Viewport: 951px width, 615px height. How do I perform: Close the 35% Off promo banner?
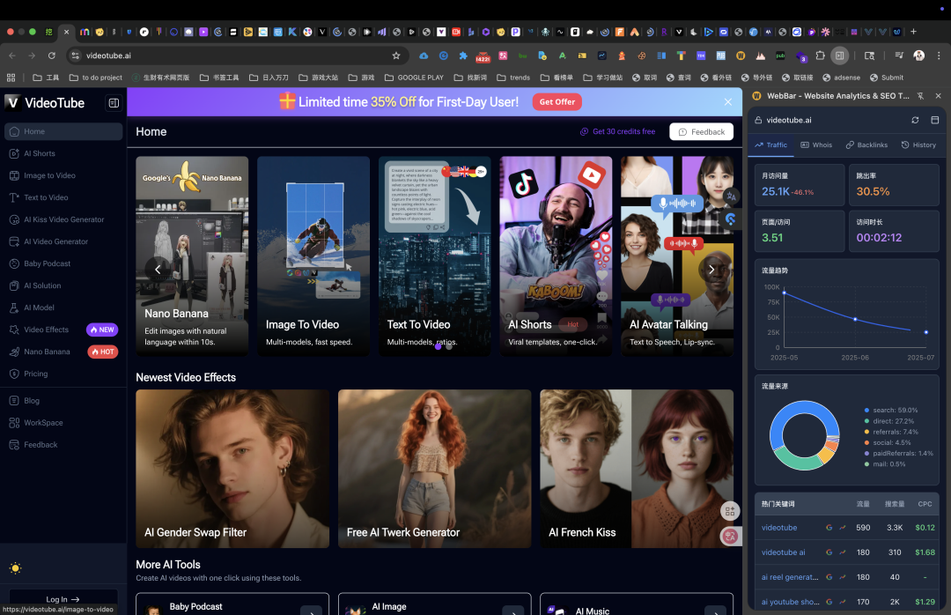[x=728, y=102]
